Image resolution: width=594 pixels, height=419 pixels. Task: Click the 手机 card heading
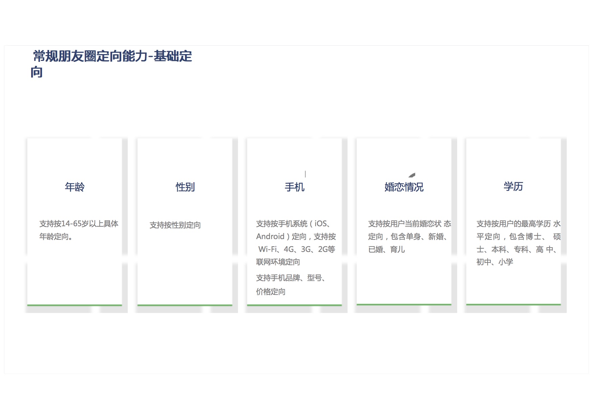(x=294, y=187)
